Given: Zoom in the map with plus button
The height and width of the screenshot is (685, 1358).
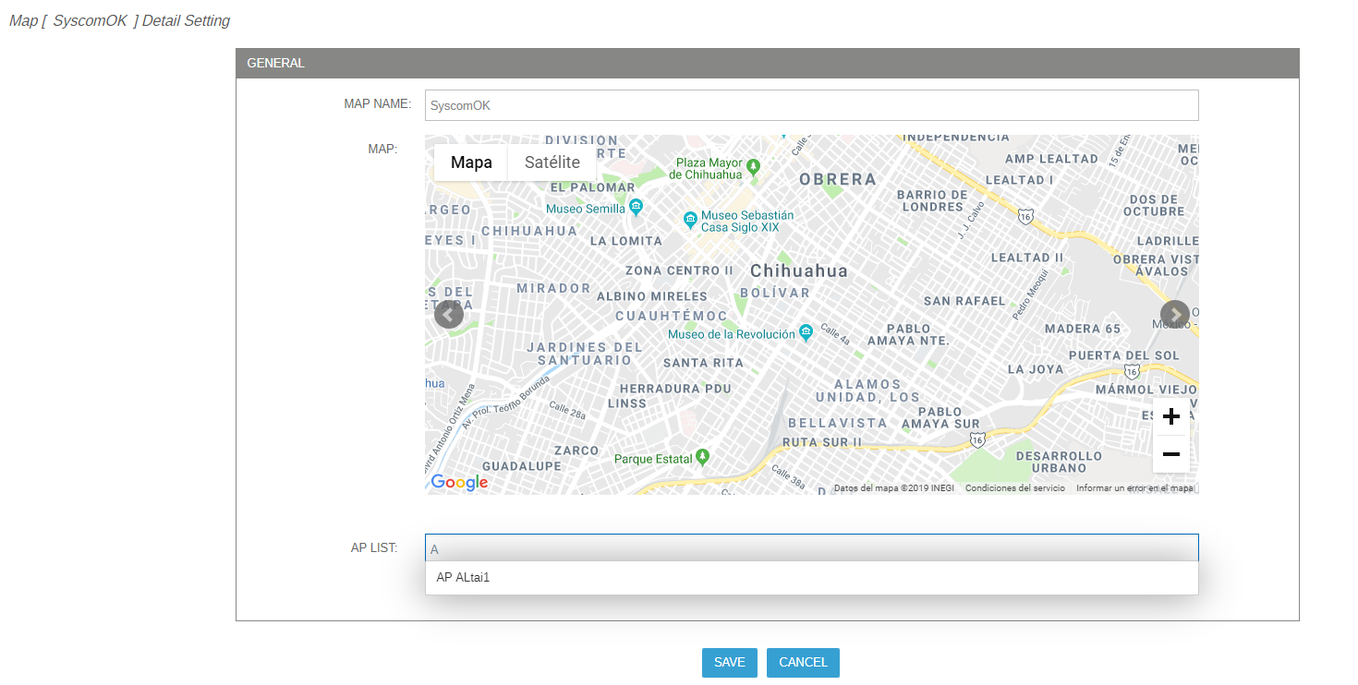Looking at the screenshot, I should pos(1170,416).
